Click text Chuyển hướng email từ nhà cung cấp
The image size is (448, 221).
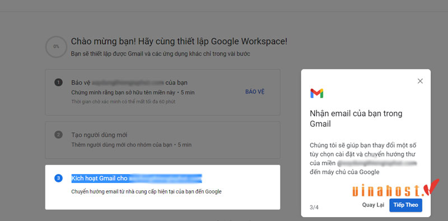point(146,191)
